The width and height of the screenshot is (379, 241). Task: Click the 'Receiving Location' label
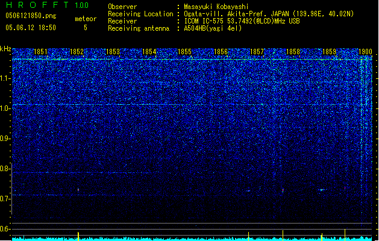[140, 14]
